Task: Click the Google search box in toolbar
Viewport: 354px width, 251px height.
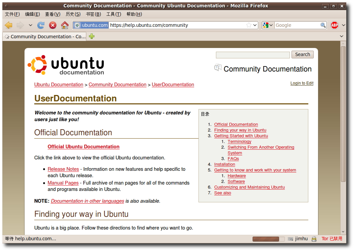Action: click(297, 25)
